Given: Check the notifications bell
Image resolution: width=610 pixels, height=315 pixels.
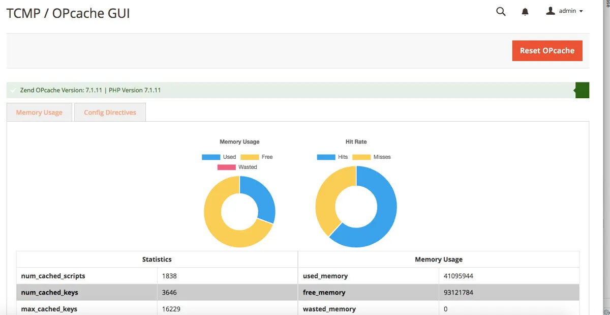Looking at the screenshot, I should point(525,11).
